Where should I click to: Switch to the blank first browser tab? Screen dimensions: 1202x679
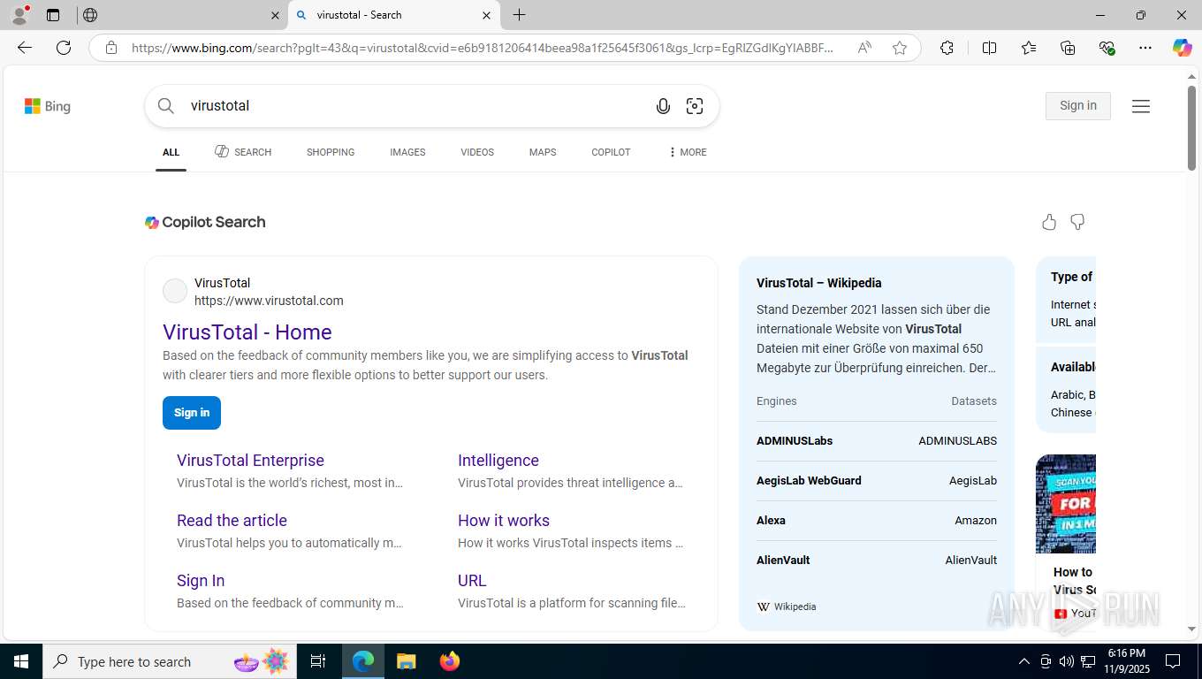[181, 15]
